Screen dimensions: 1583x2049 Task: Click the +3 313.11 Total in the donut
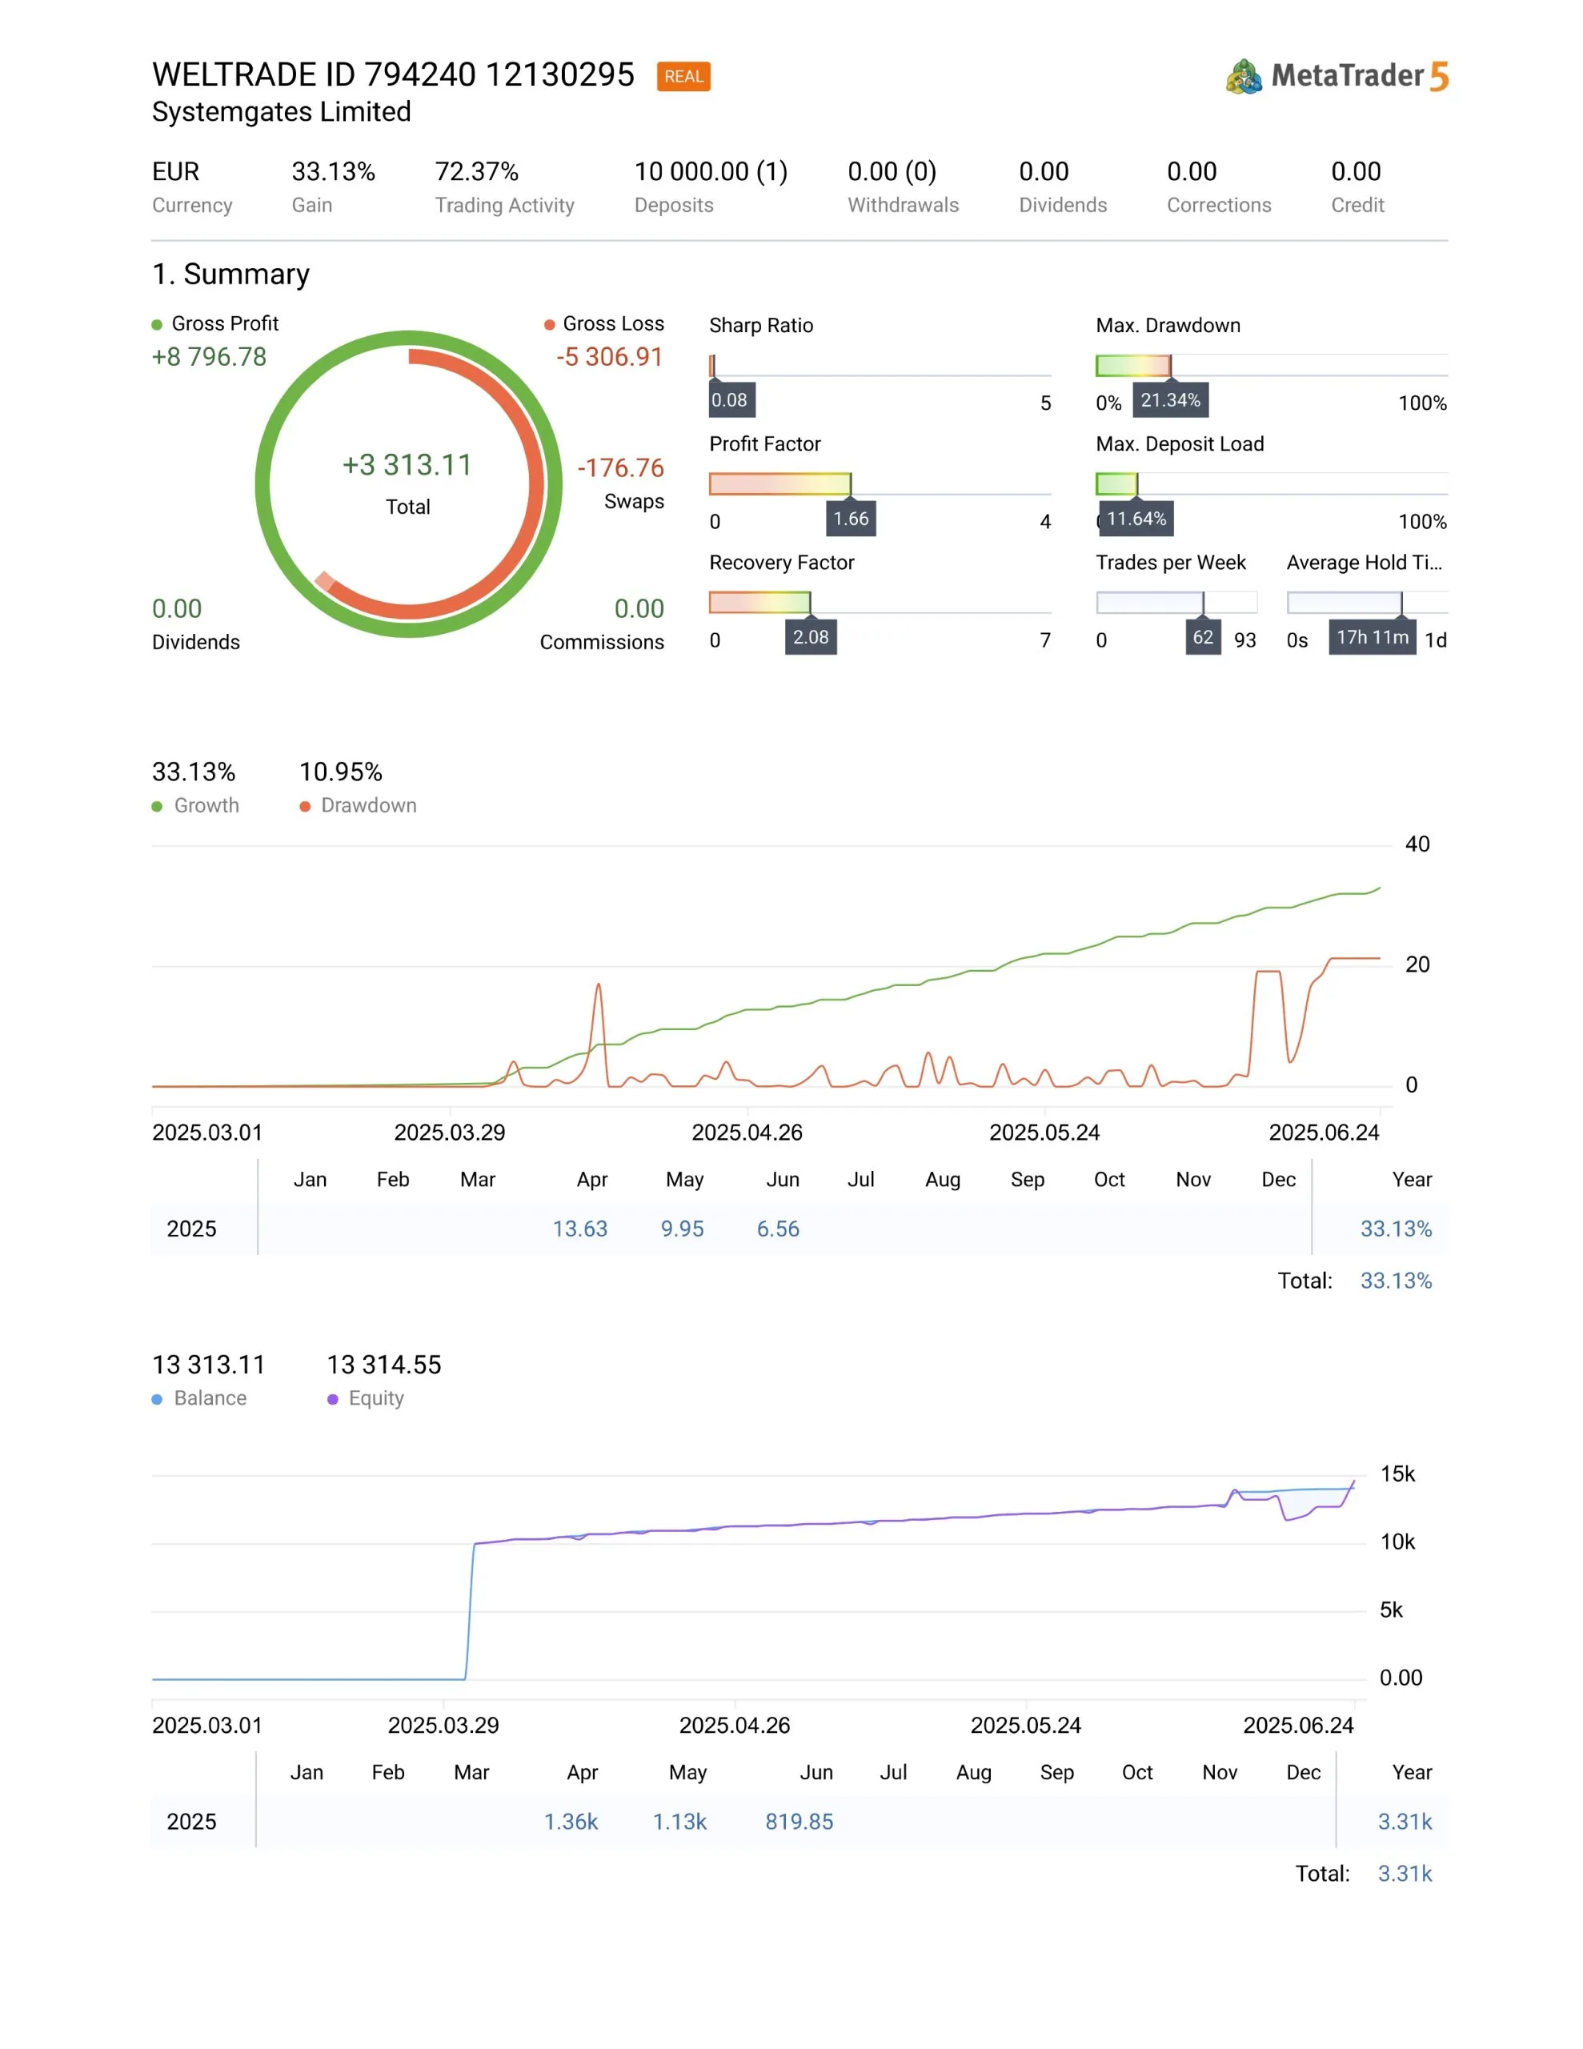pyautogui.click(x=407, y=465)
